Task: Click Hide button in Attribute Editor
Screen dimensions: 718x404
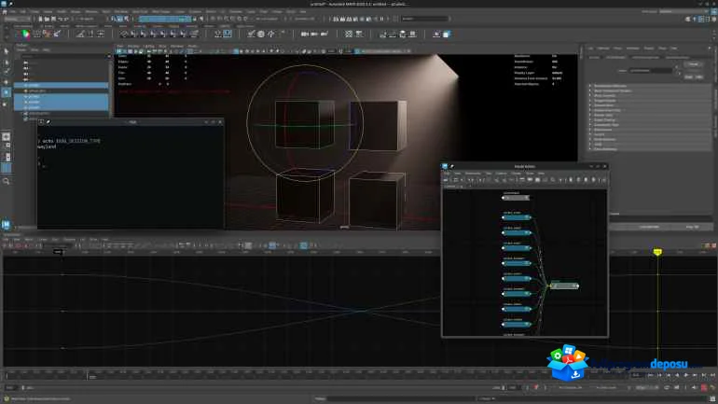Action: [698, 77]
